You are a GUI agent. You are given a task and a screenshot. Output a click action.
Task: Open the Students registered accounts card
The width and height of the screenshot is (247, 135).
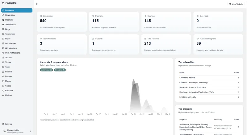[x=114, y=44]
